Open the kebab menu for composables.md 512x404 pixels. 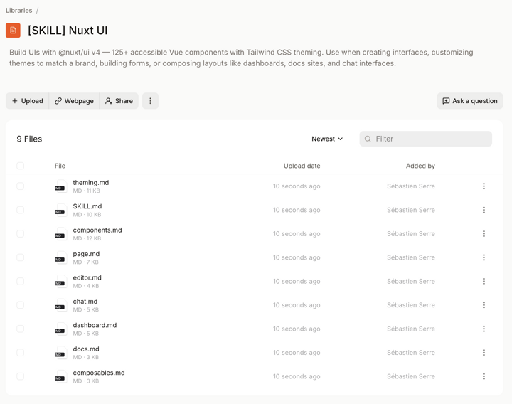(x=484, y=376)
